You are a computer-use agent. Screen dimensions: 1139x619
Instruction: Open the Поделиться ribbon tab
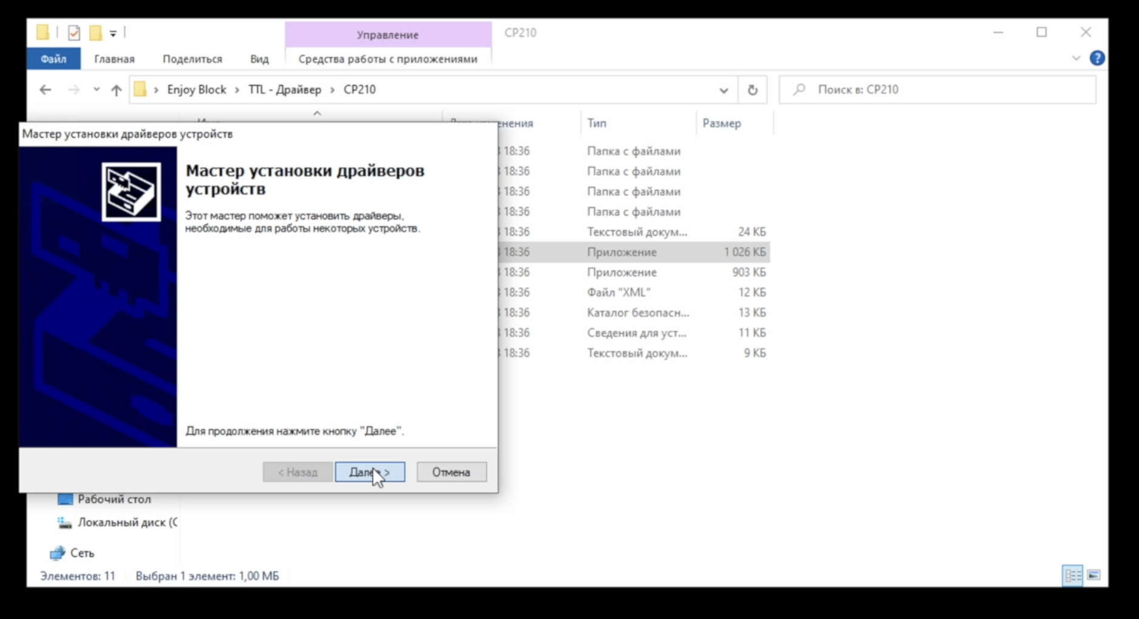(192, 59)
